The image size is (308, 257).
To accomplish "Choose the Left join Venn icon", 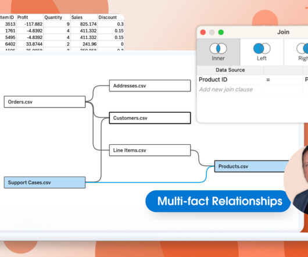I will (x=262, y=48).
